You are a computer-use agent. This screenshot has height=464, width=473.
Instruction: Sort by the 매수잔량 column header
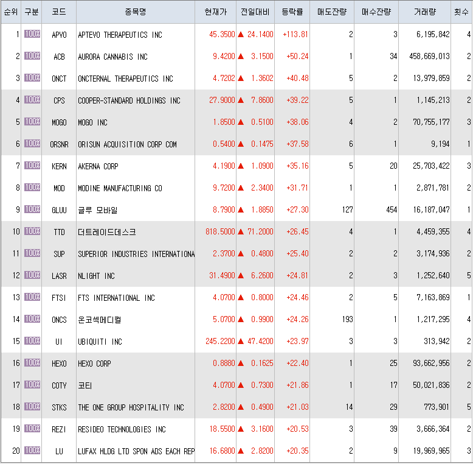(x=376, y=12)
